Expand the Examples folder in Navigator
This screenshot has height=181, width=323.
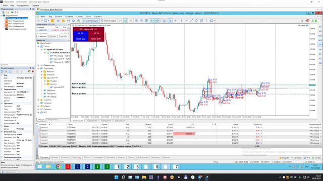42,75
